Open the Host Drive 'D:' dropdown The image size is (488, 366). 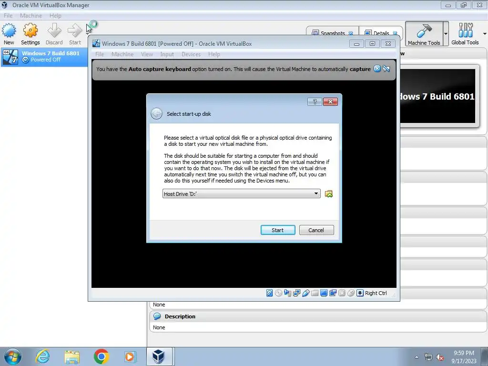pyautogui.click(x=241, y=193)
